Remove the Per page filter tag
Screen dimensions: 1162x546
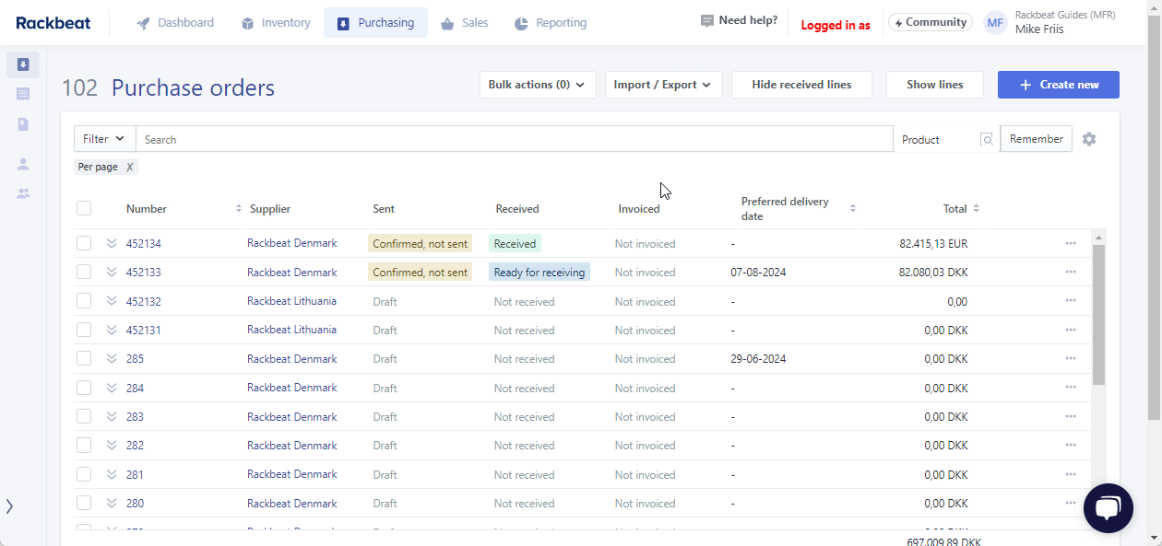[x=130, y=167]
